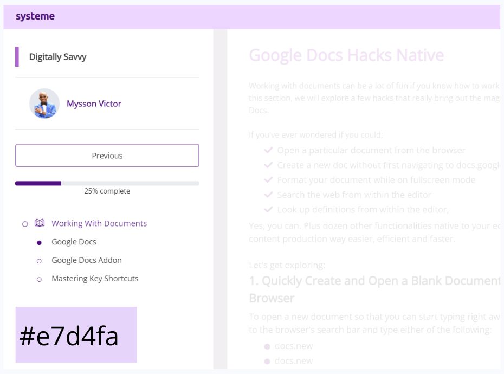This screenshot has height=374, width=504.
Task: Select the filled bullet for Google Docs
Action: click(x=39, y=243)
